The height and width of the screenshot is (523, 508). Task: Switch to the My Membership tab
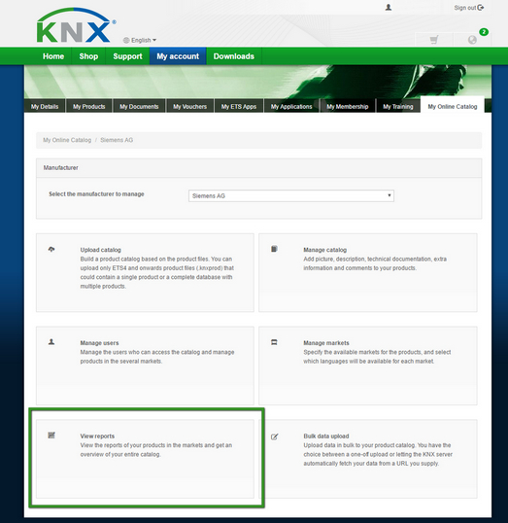pos(348,106)
